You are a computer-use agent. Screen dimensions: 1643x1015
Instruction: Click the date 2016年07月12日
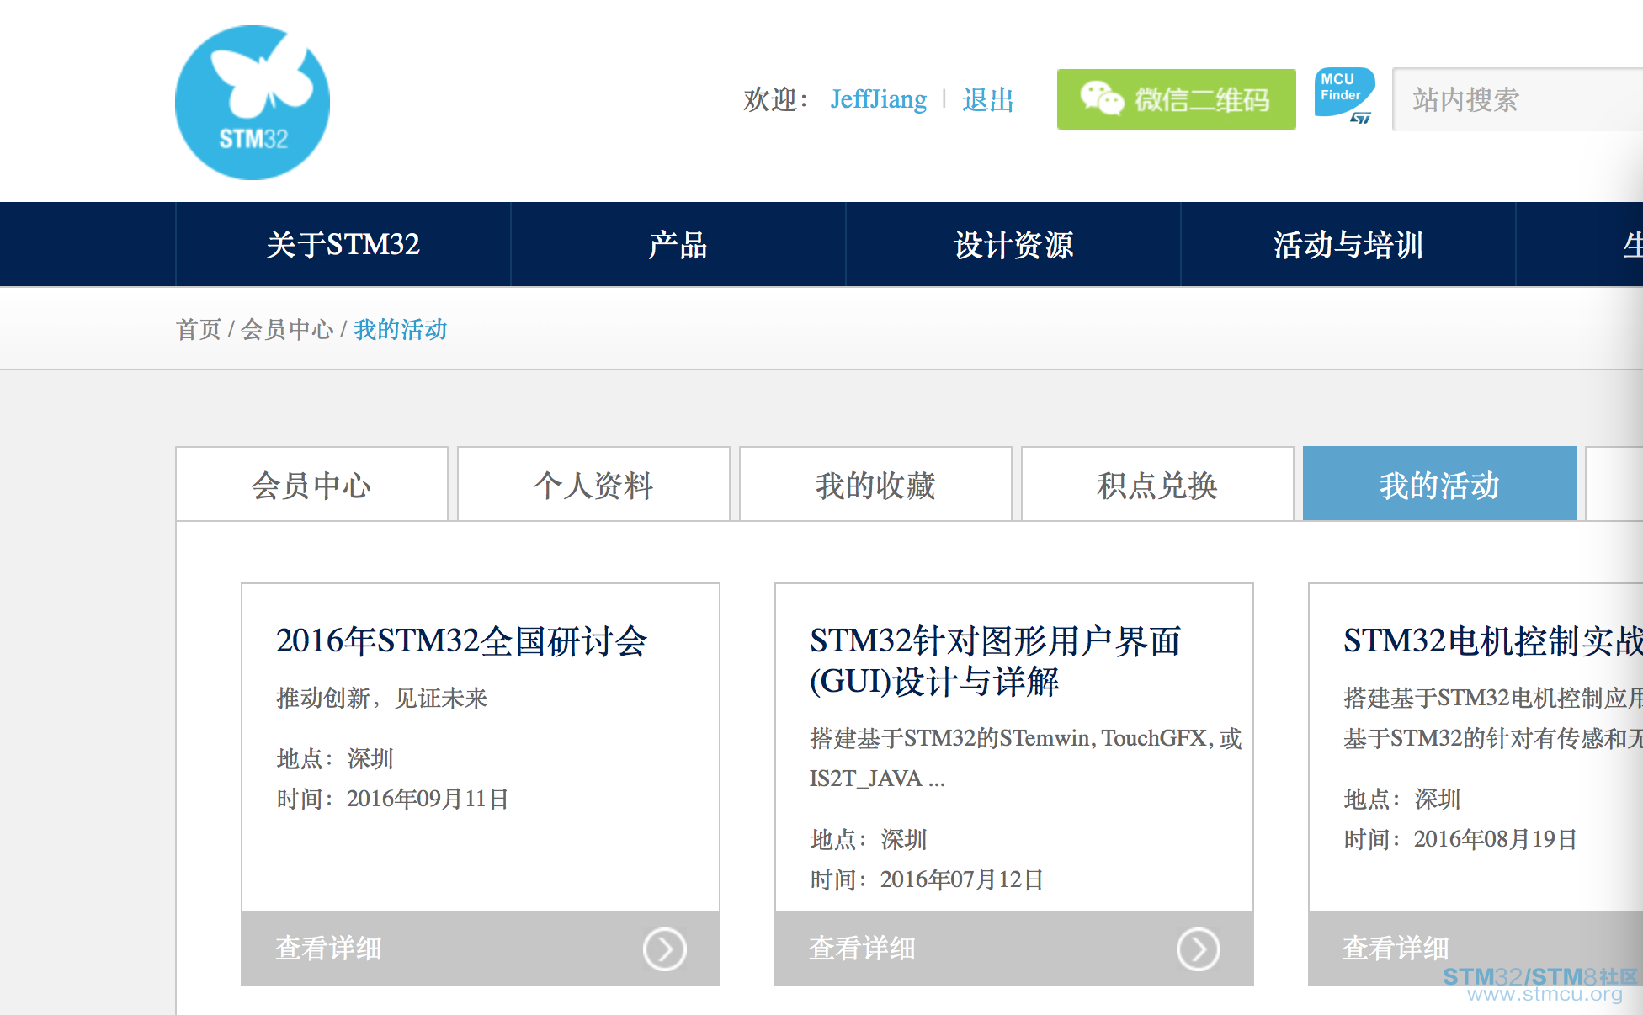[x=961, y=879]
